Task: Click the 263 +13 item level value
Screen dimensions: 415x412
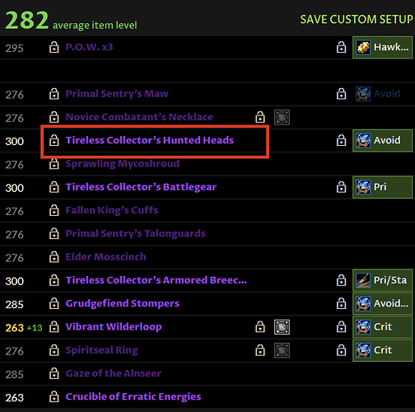Action: tap(24, 328)
